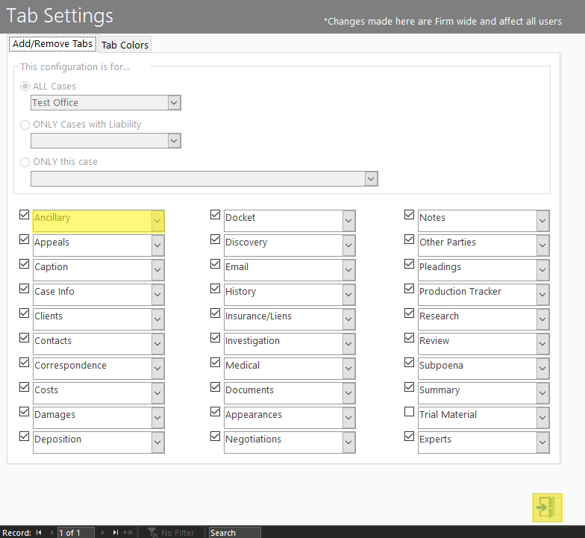Select the Add/Remove Tabs tab

pos(52,43)
